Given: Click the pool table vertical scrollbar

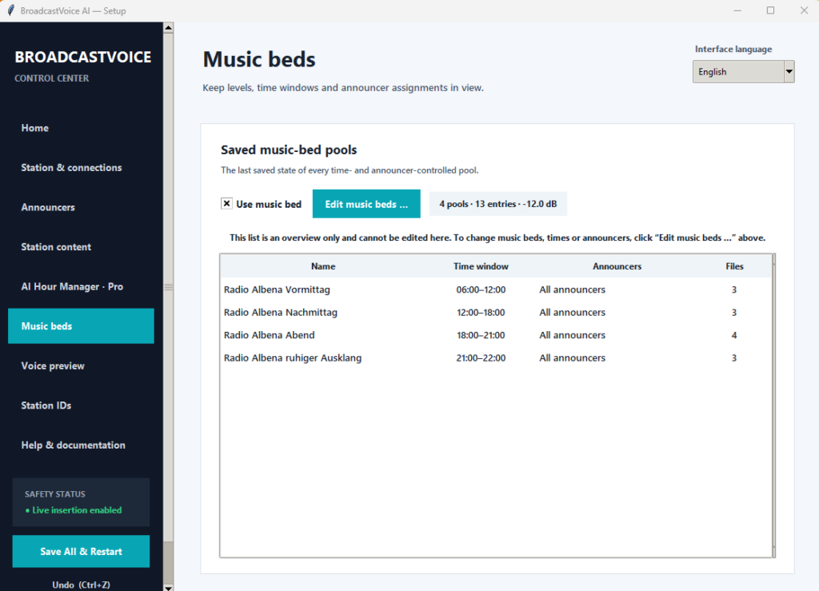Looking at the screenshot, I should click(773, 405).
